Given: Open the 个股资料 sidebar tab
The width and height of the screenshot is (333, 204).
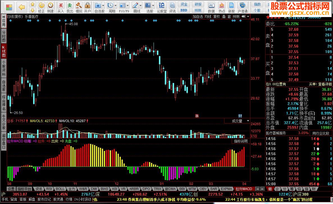Looking at the screenshot, I should click(4, 68).
